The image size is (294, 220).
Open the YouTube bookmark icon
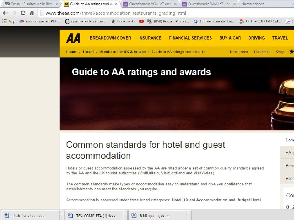pyautogui.click(x=141, y=21)
